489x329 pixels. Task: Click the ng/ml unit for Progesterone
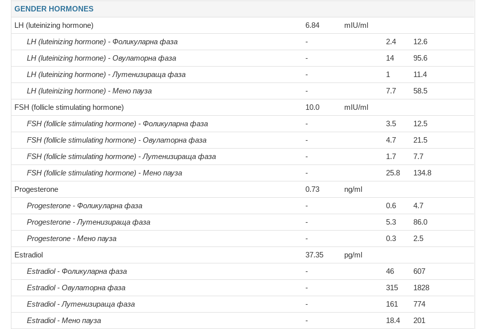(x=353, y=189)
